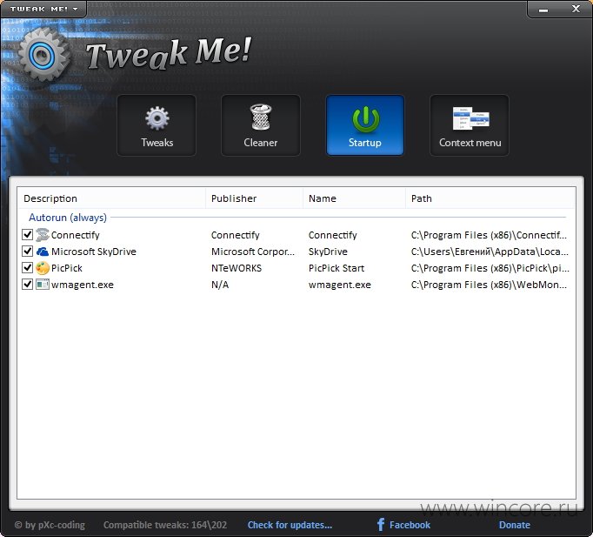The image size is (593, 537).
Task: Click the SkyDrive cloud icon
Action: point(43,252)
